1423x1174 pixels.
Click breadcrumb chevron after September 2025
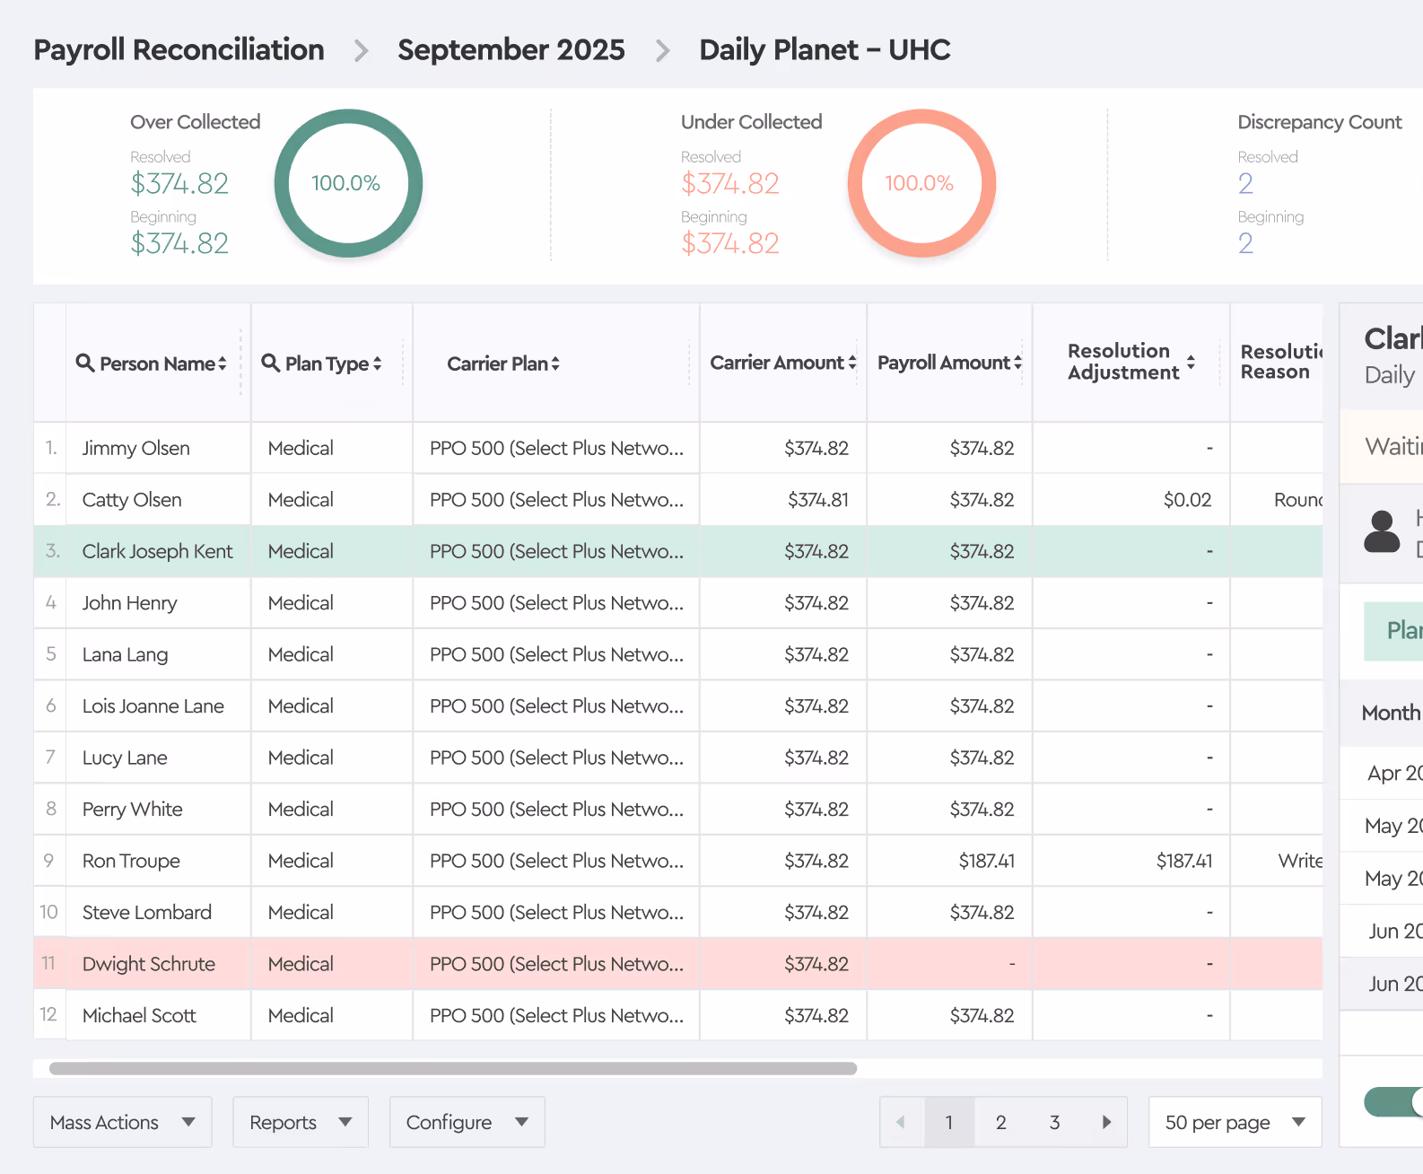pos(662,50)
